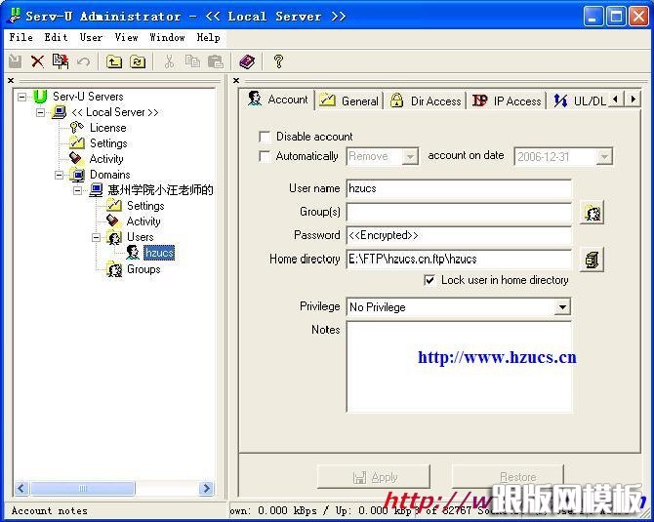Screen dimensions: 654x522
Task: Open the Edit menu
Action: coord(56,37)
